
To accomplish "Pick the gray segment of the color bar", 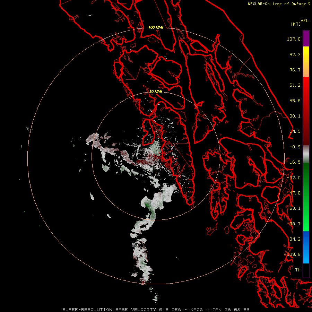I will pyautogui.click(x=306, y=154).
